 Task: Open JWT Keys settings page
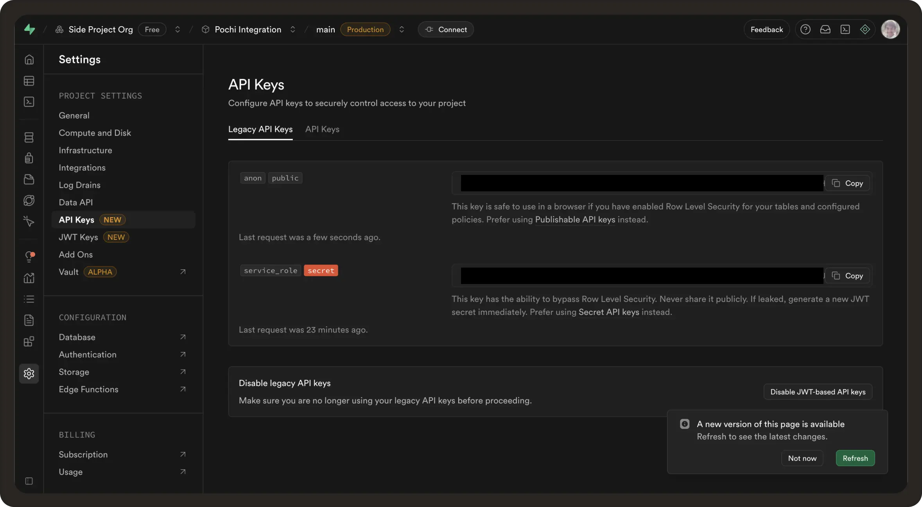click(x=78, y=237)
